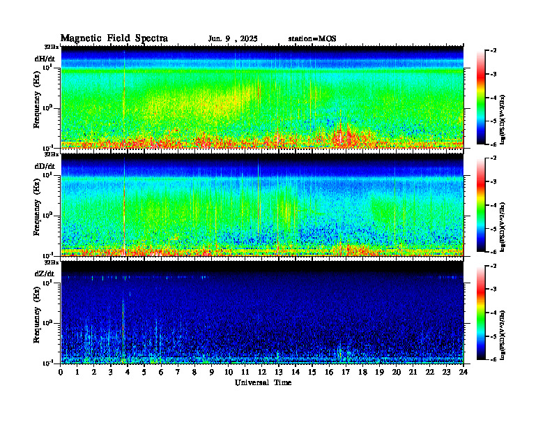
Task: Click the 10^-1 frequency tick of dD/dt panel
Action: 48,255
